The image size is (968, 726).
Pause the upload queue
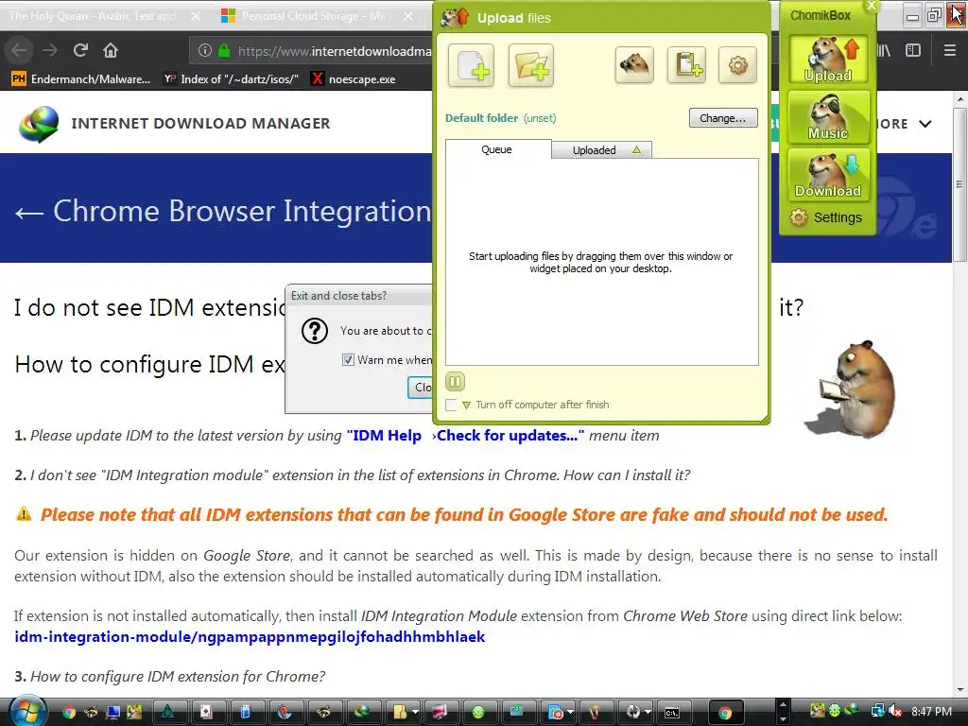tap(455, 382)
